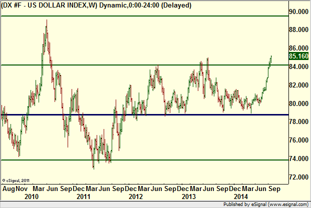This screenshot has width=311, height=208.
Task: Click the Aug month label on time axis
Action: (9, 189)
